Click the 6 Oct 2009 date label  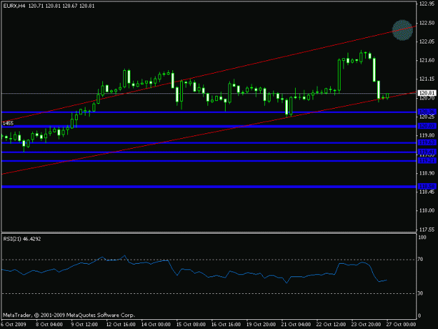(13, 325)
